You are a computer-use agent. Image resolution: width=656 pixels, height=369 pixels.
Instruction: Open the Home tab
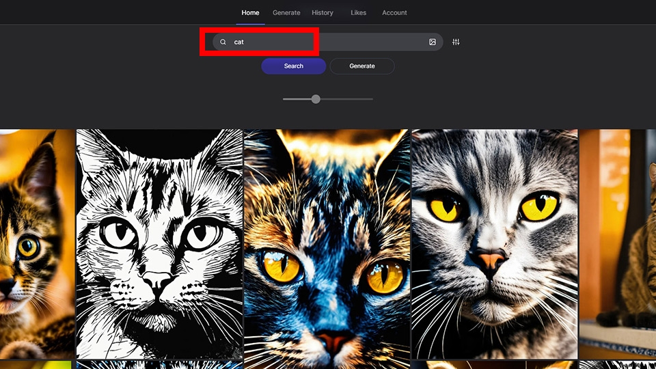click(x=250, y=12)
